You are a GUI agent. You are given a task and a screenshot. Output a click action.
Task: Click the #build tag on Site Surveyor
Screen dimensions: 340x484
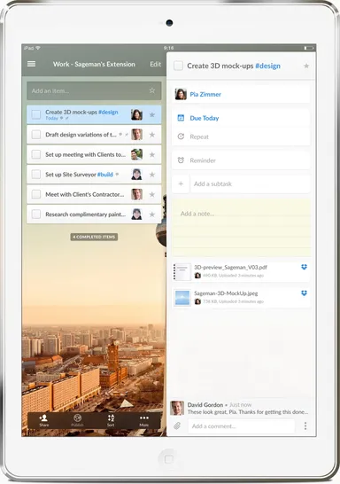tap(105, 175)
